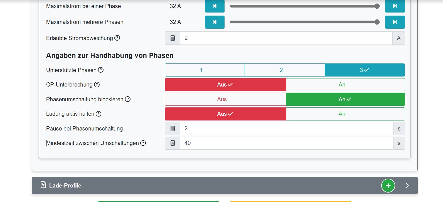The width and height of the screenshot is (443, 202).
Task: Click help icon next to Ladung aktiv halten
Action: (99, 114)
